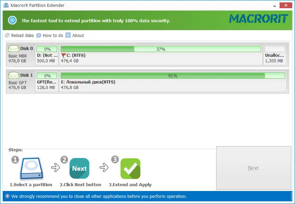Click the 476,4 GB size text
Viewport: 295px width, 204px height.
tap(70, 61)
